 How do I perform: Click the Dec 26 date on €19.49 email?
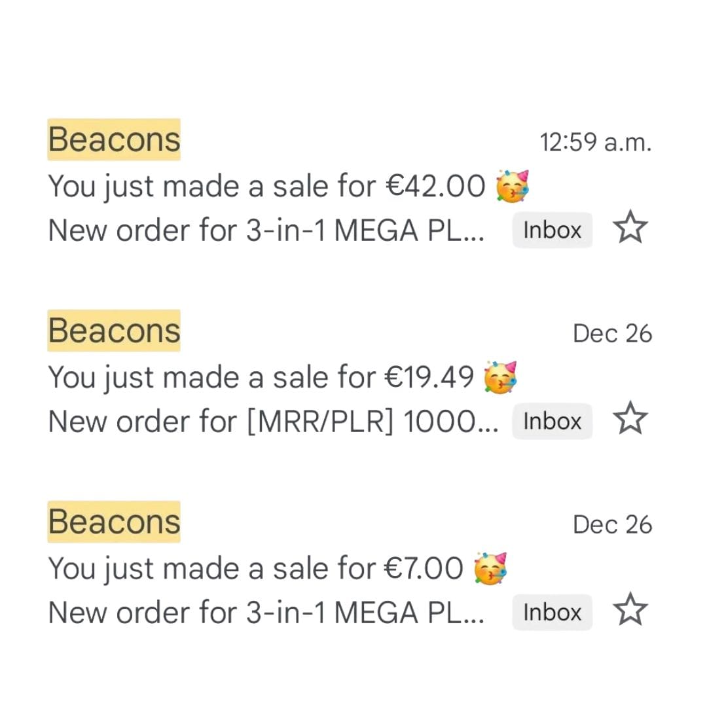612,334
